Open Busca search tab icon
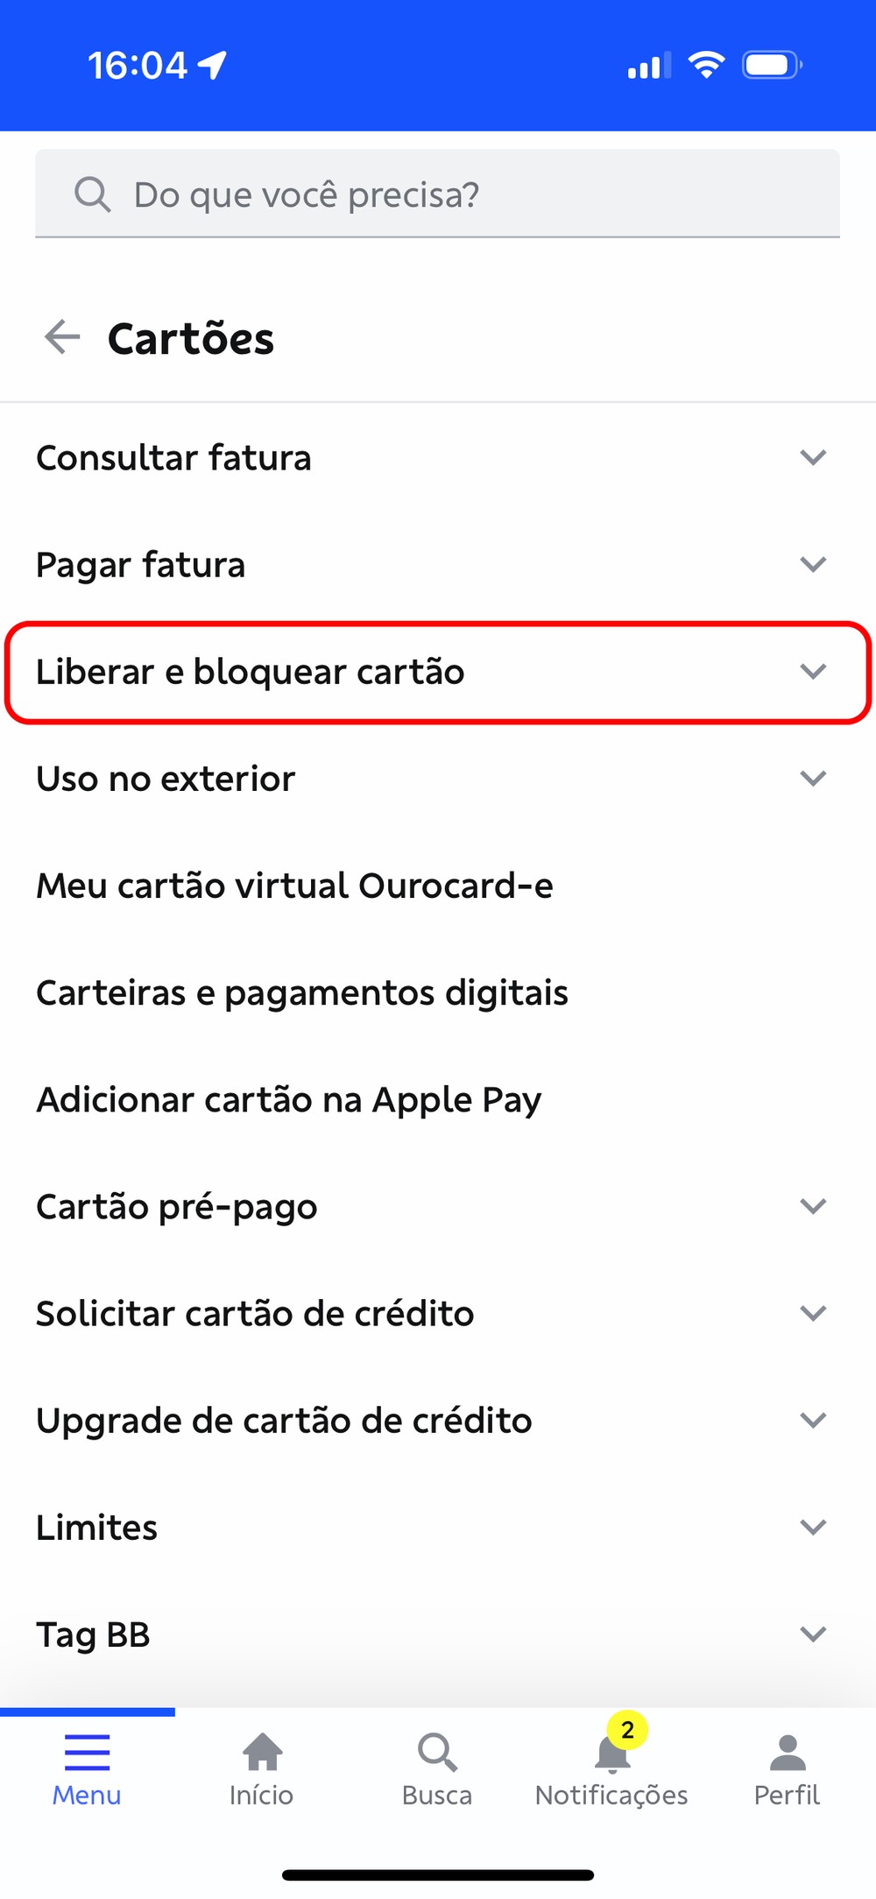The width and height of the screenshot is (876, 1899). (x=437, y=1752)
